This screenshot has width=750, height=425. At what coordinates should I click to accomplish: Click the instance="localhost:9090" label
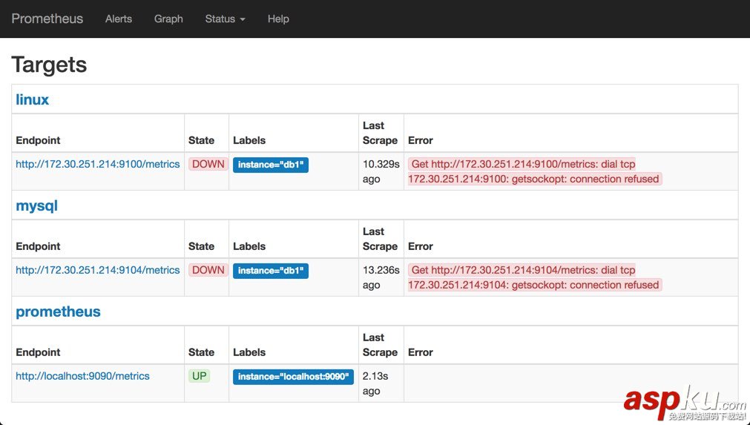[293, 377]
